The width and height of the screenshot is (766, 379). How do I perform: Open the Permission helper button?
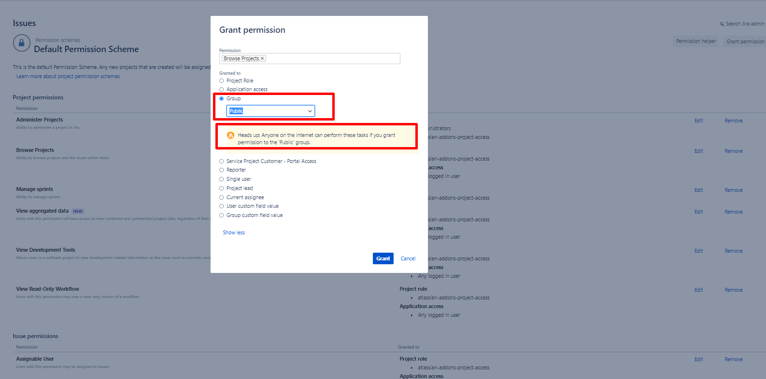696,41
